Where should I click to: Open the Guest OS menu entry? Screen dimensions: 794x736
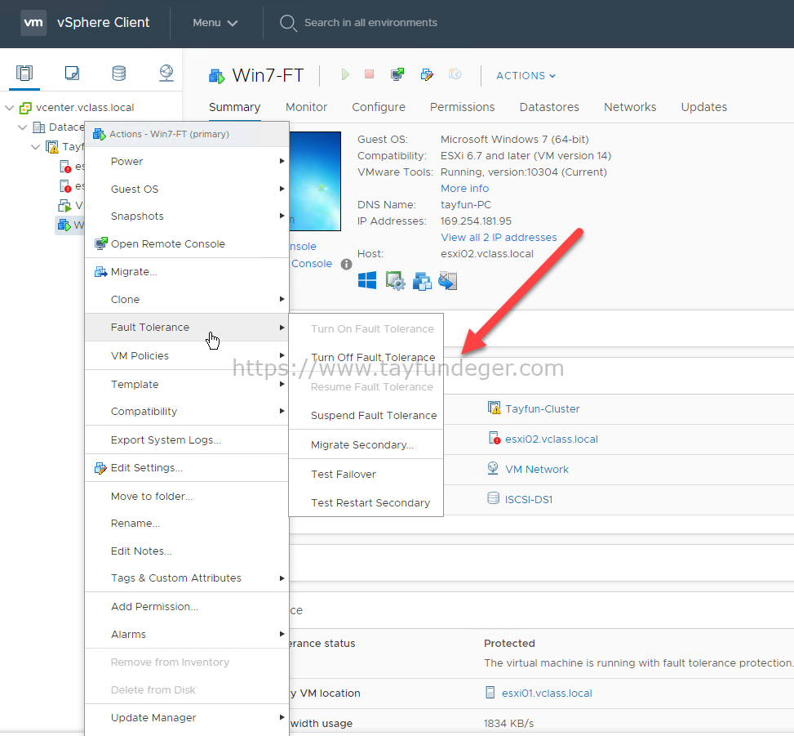pyautogui.click(x=187, y=189)
